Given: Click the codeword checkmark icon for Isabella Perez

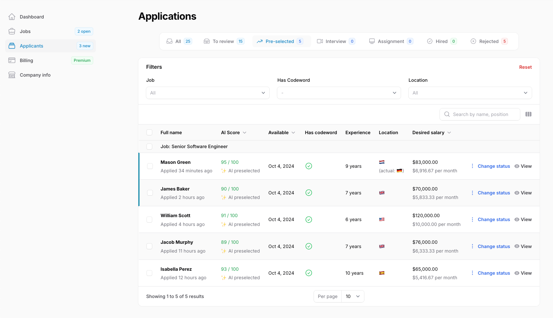Looking at the screenshot, I should click(x=309, y=273).
